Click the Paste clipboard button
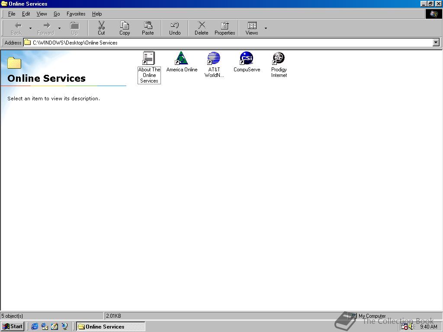This screenshot has height=332, width=443. coord(148,28)
